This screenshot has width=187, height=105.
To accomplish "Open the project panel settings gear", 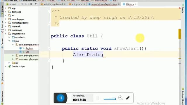I will [31, 4].
